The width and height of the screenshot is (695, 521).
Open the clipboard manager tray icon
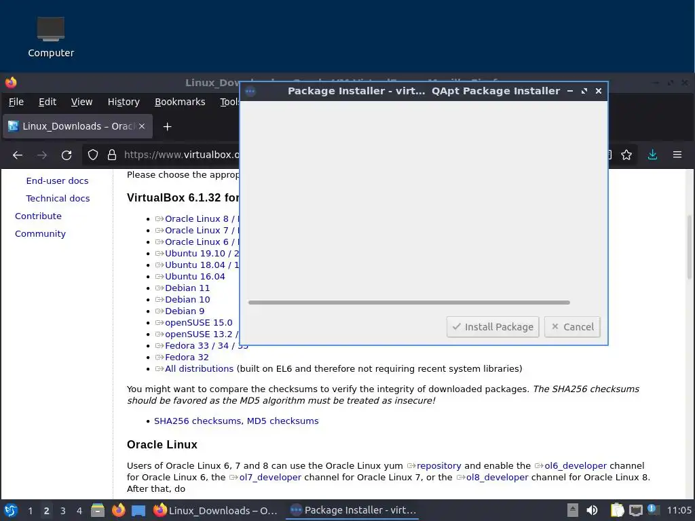(617, 510)
